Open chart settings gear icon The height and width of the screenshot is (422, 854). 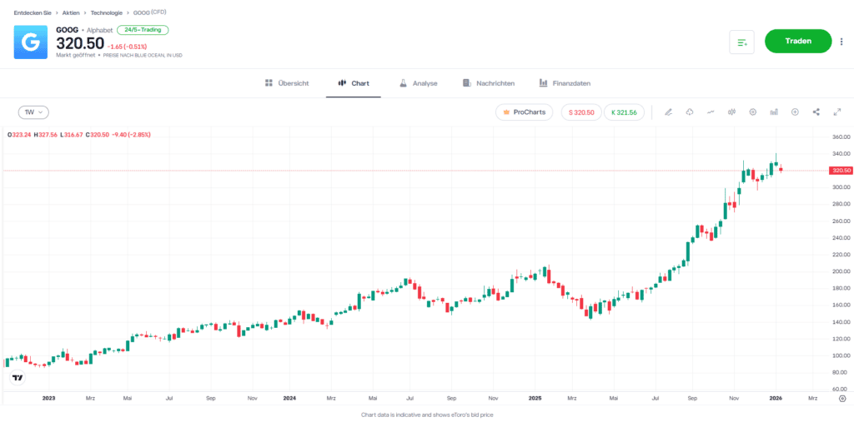(753, 112)
